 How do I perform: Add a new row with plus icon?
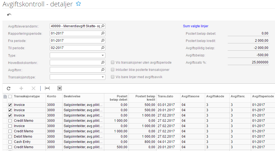click(x=21, y=88)
